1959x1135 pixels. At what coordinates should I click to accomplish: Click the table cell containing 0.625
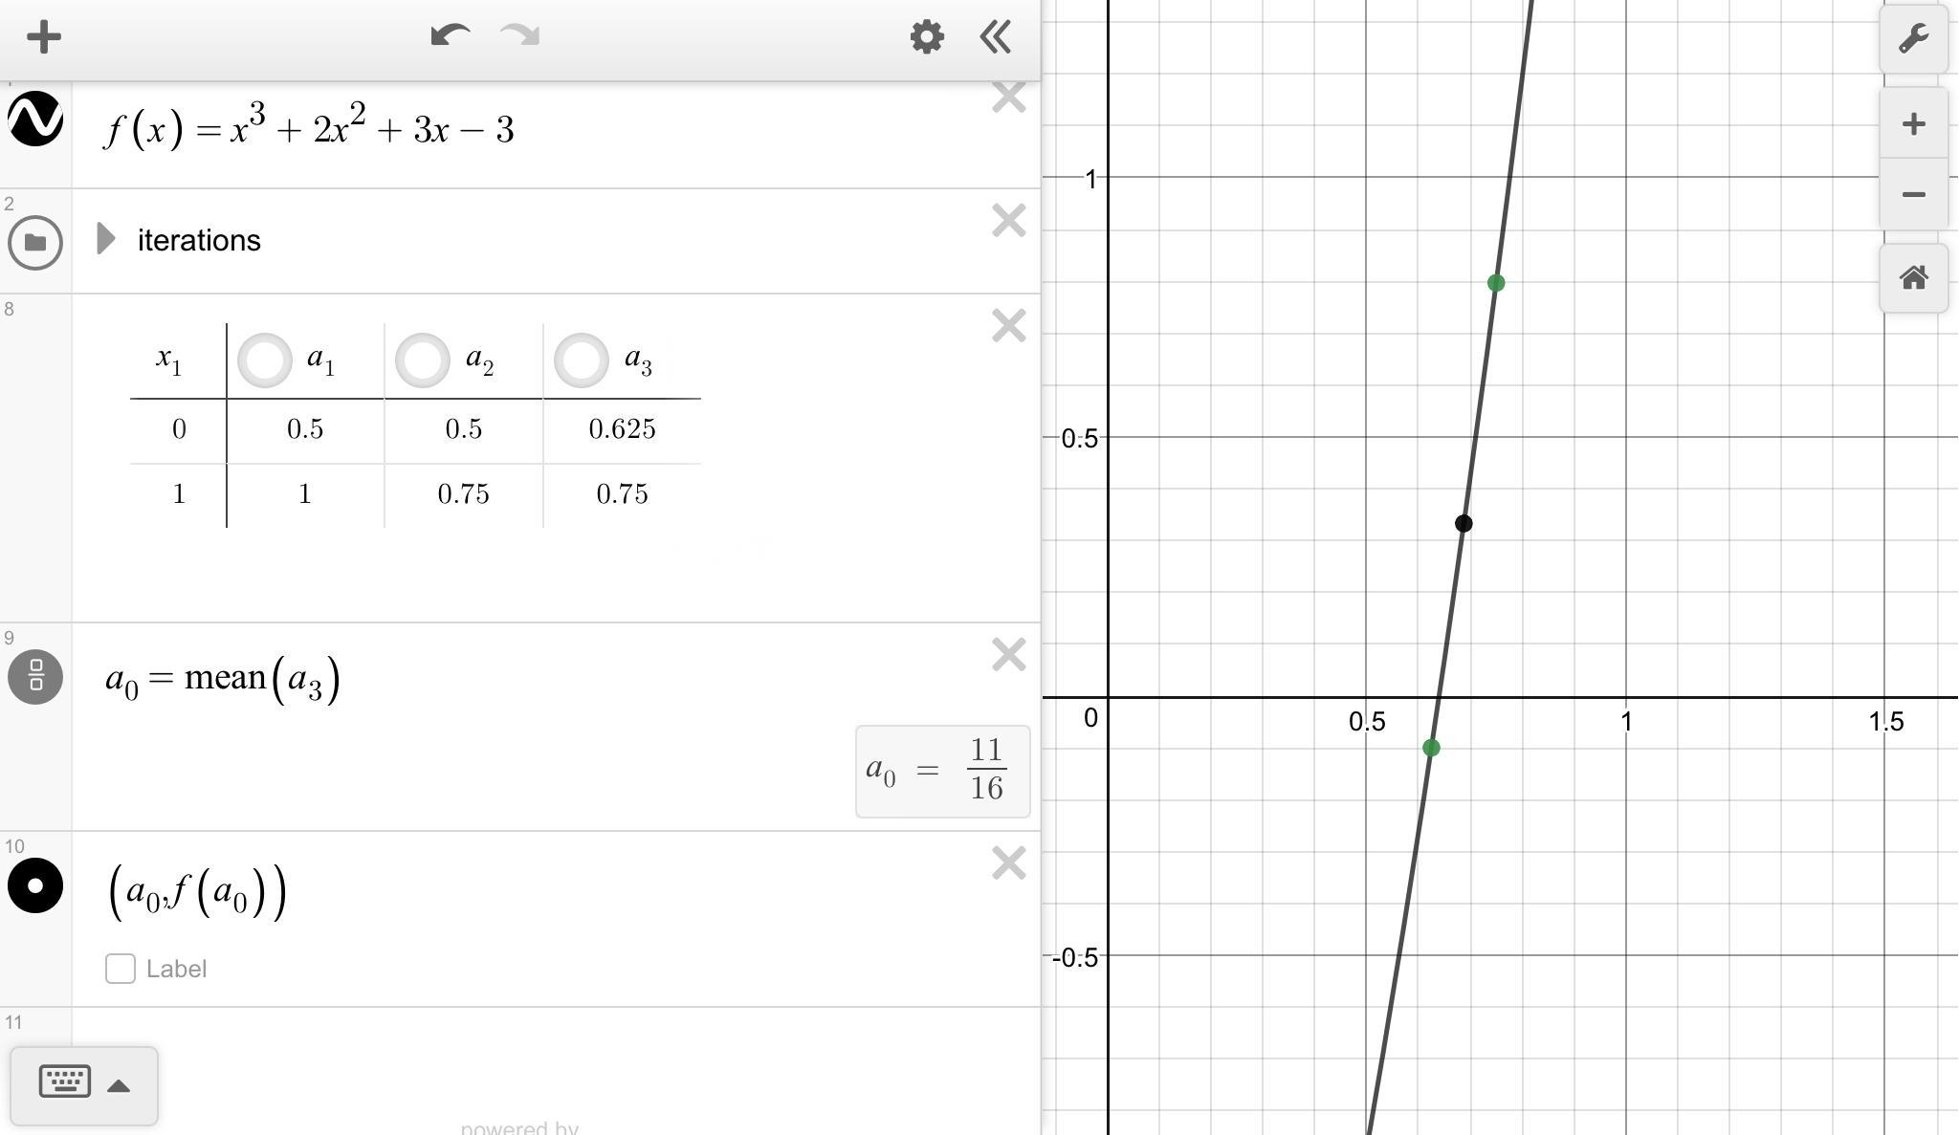(x=622, y=429)
